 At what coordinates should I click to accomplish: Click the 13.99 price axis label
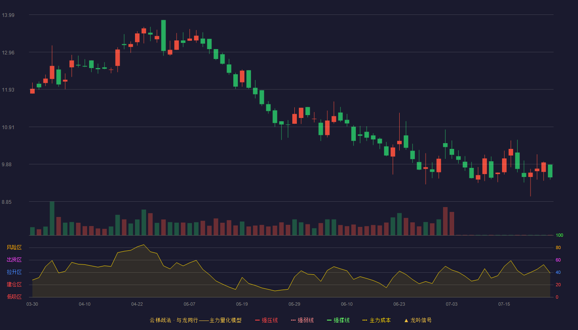point(8,15)
